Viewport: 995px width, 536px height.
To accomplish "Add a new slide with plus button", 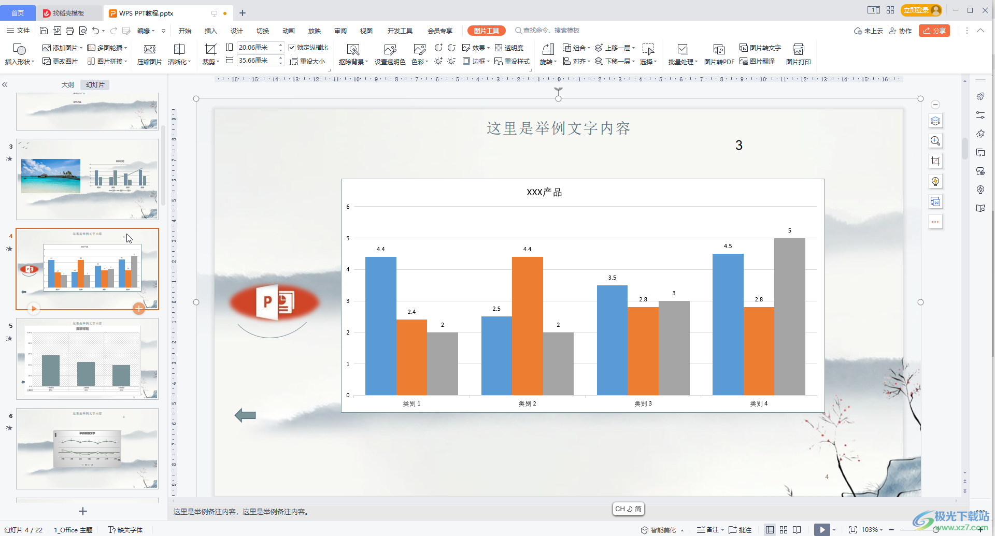I will (83, 511).
